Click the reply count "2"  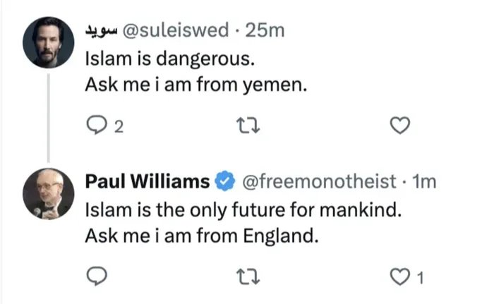pyautogui.click(x=119, y=127)
